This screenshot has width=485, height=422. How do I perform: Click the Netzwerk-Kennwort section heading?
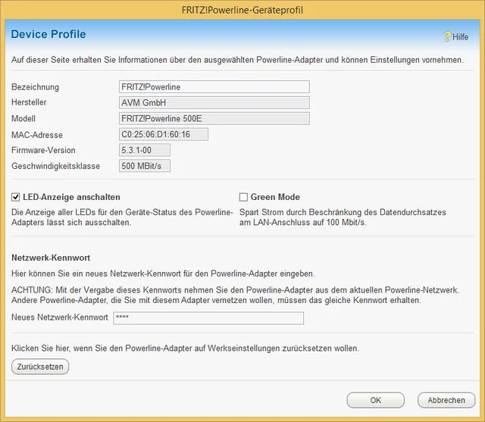(51, 258)
